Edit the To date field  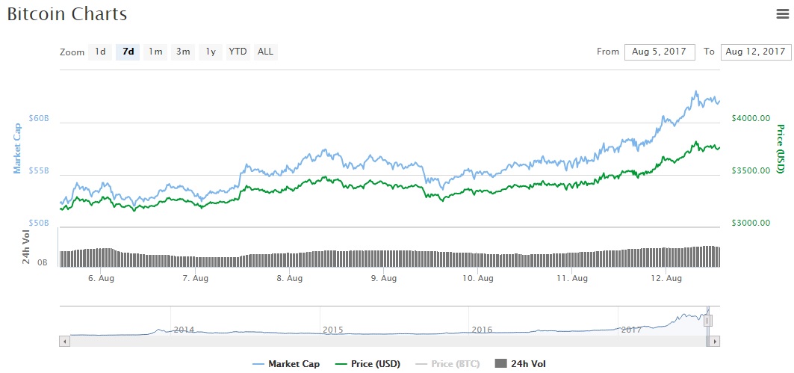tap(755, 52)
